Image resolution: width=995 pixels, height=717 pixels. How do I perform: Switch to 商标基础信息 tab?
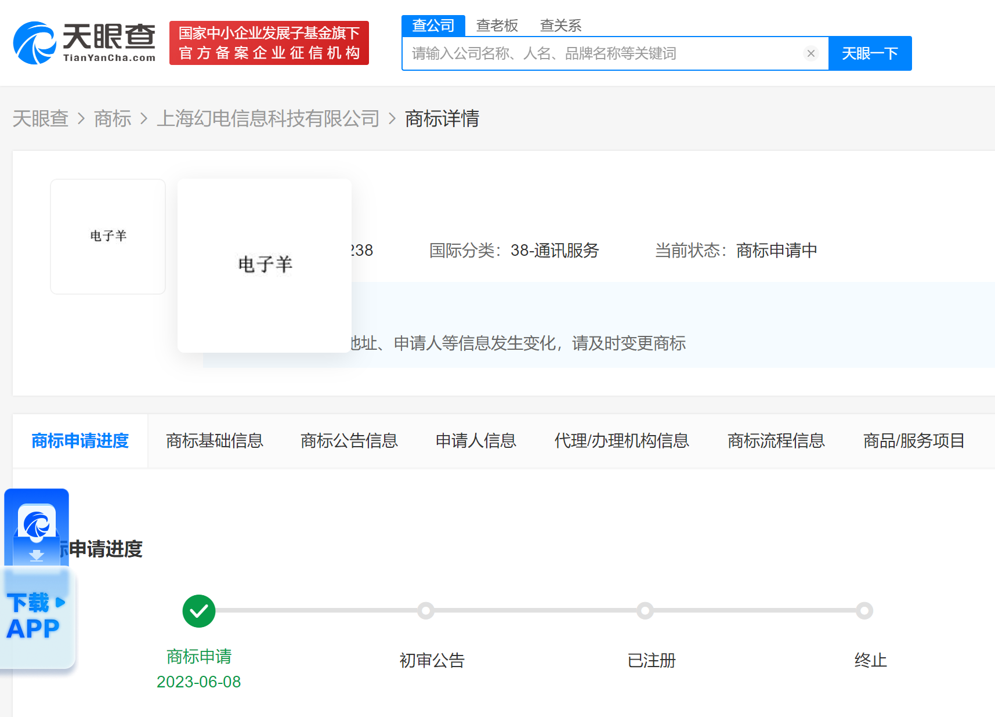point(215,441)
